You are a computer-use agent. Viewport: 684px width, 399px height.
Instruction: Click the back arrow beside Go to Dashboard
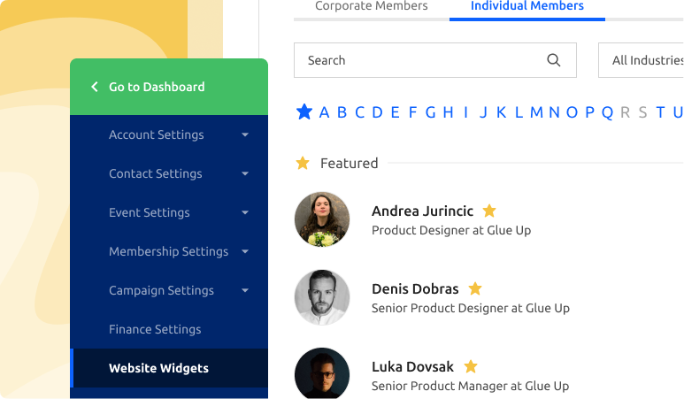(x=95, y=87)
